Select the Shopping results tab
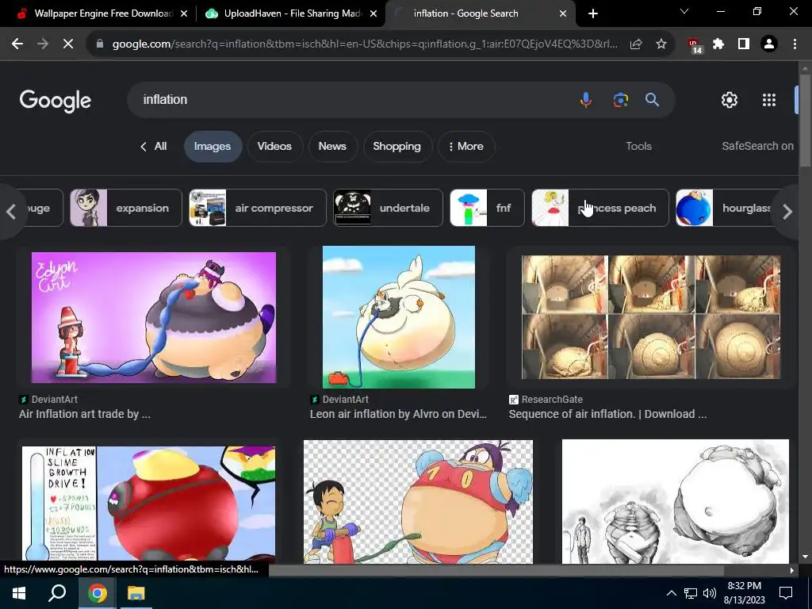 coord(396,147)
